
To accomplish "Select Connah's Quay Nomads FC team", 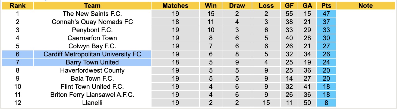I will click(x=92, y=22).
